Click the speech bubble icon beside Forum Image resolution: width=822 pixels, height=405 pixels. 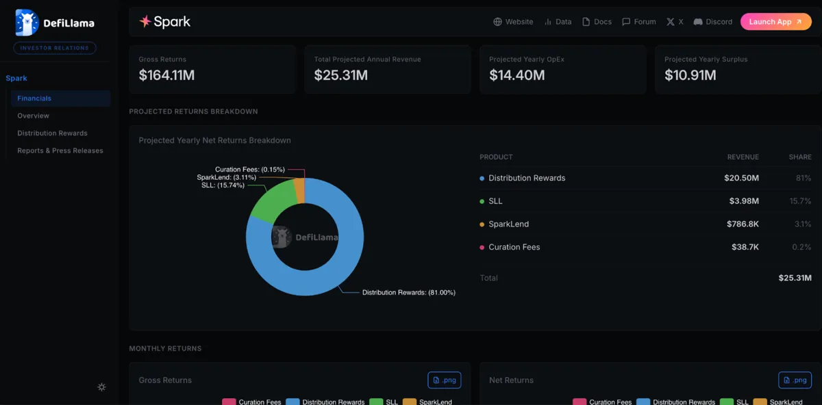pos(626,22)
